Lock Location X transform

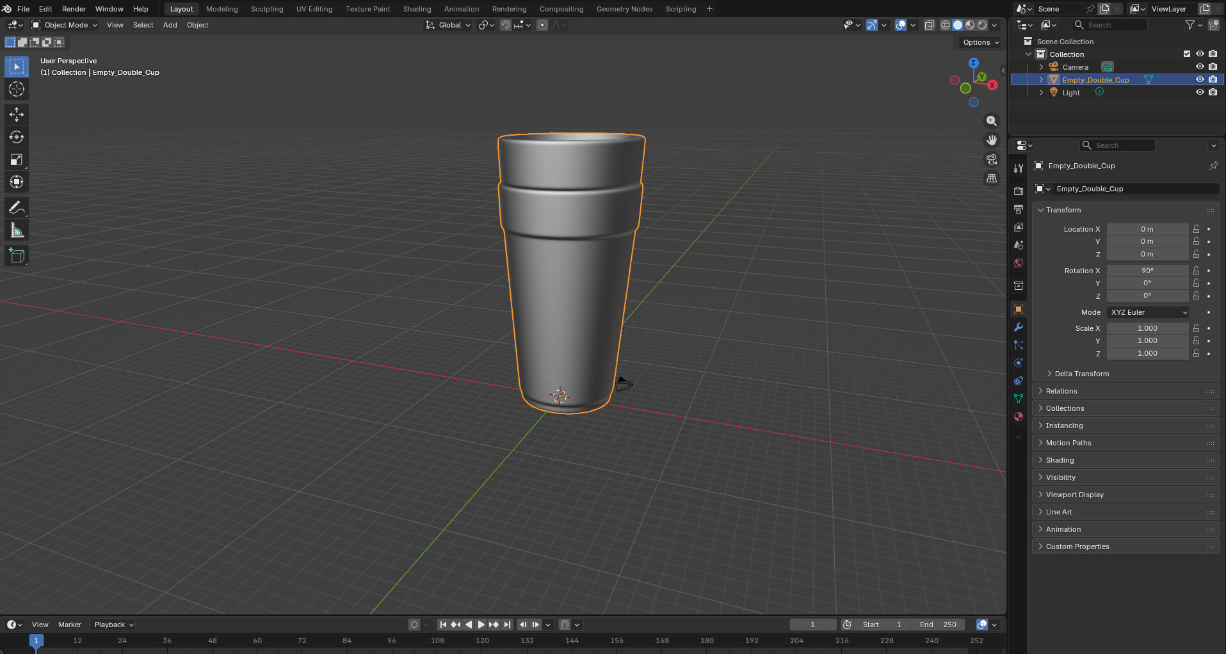coord(1196,229)
